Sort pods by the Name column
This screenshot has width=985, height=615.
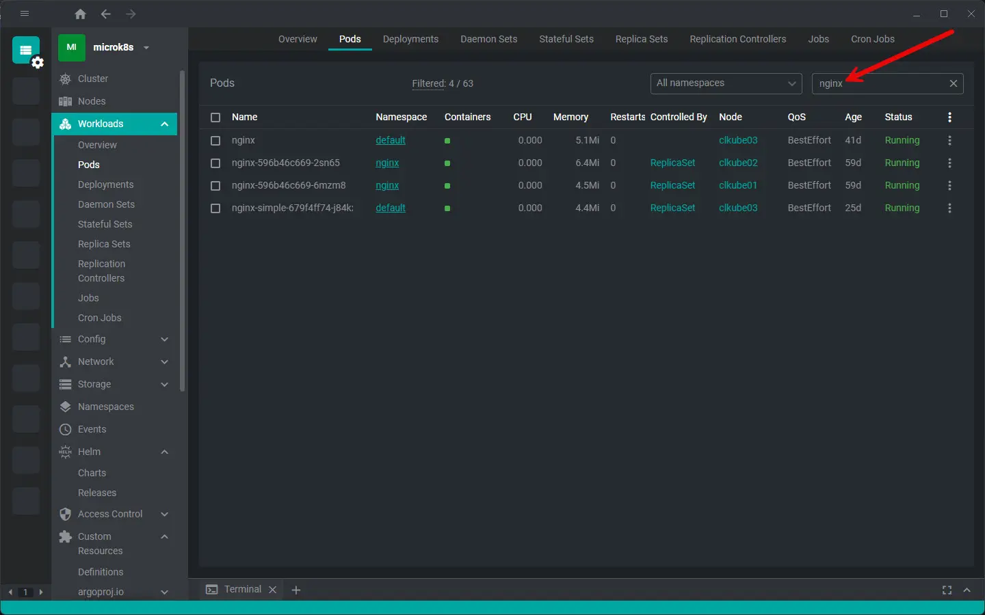(245, 117)
